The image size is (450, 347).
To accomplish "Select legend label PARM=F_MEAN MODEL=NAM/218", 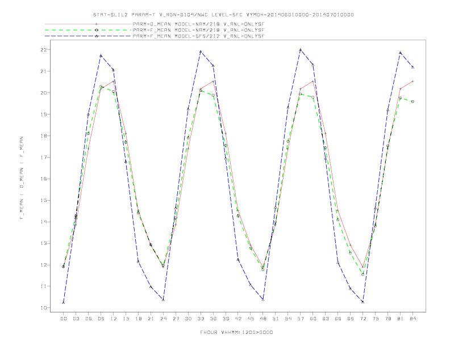I will [199, 30].
